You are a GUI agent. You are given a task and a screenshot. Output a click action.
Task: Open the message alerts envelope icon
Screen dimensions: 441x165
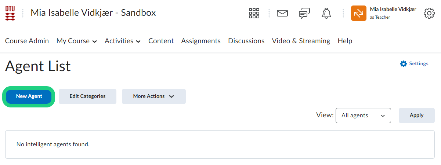(282, 13)
